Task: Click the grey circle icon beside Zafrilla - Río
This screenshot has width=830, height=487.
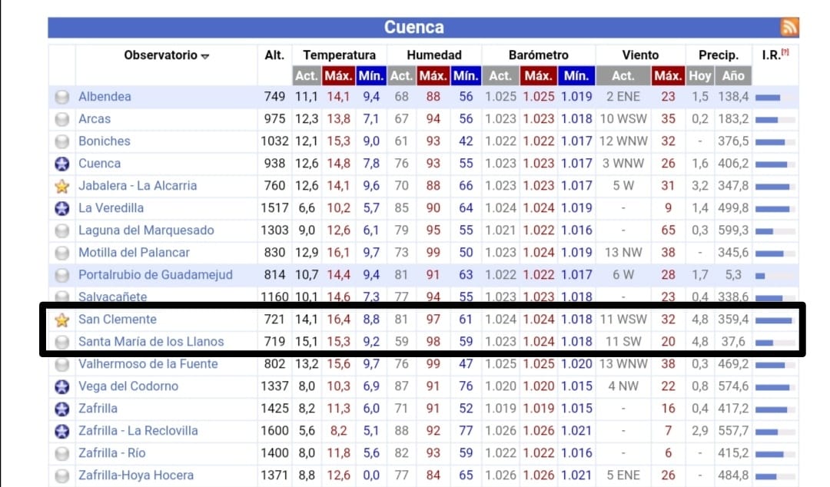Action: click(x=62, y=453)
